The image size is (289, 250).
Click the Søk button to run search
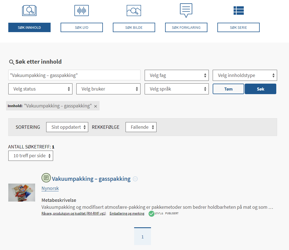point(261,89)
